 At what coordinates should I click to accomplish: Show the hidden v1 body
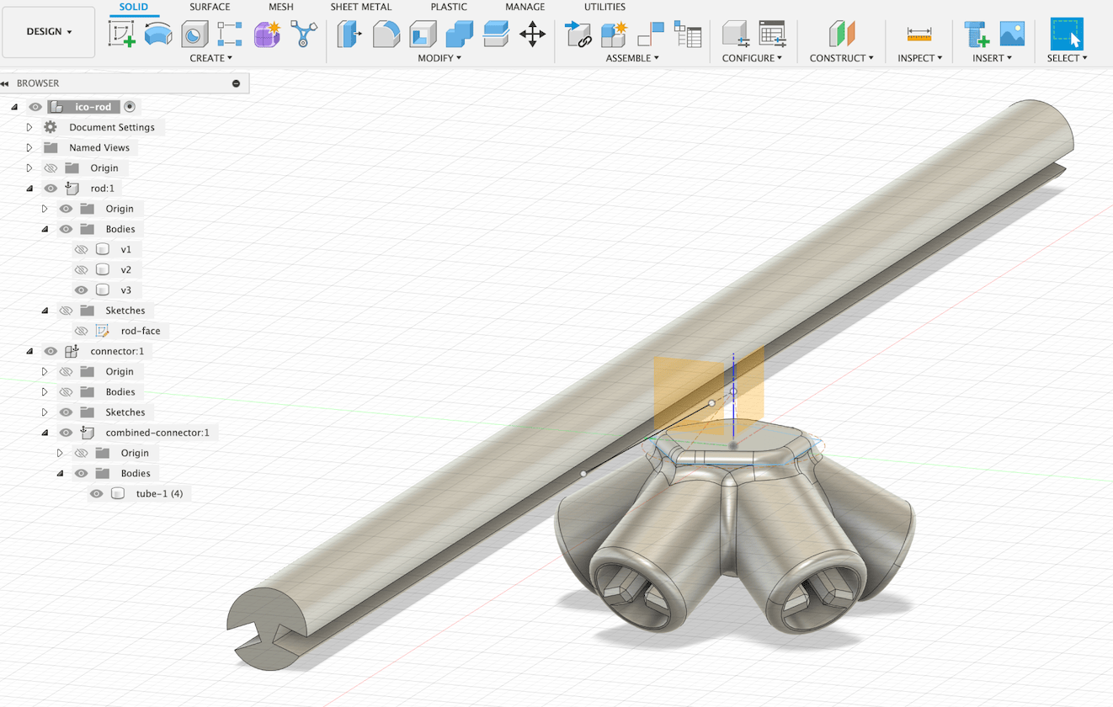[82, 249]
